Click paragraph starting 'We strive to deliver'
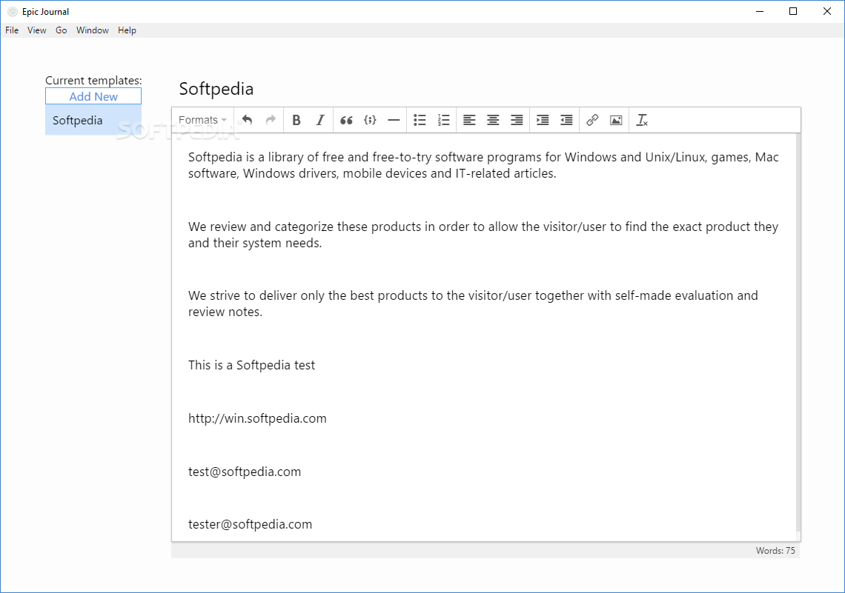The width and height of the screenshot is (845, 593). click(x=473, y=304)
